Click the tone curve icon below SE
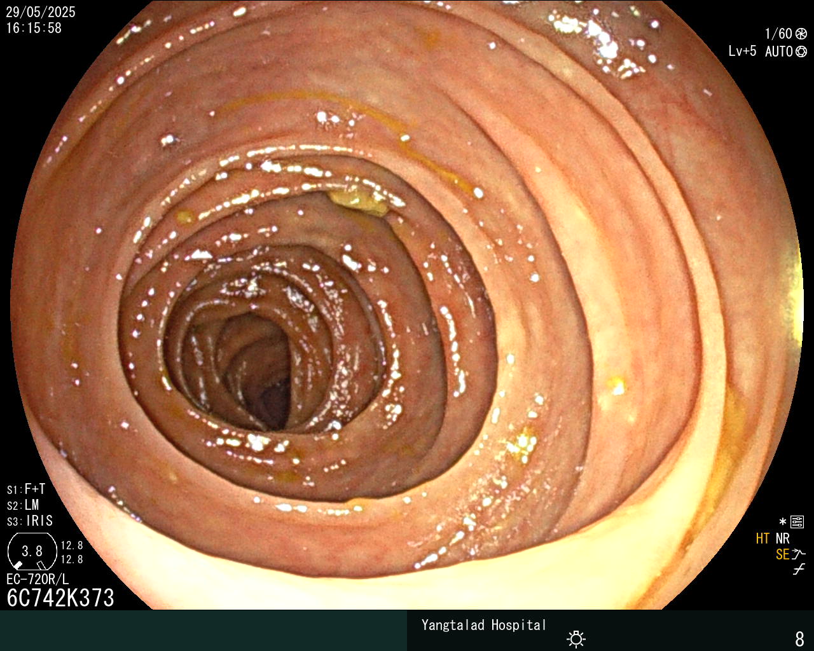 [x=799, y=570]
